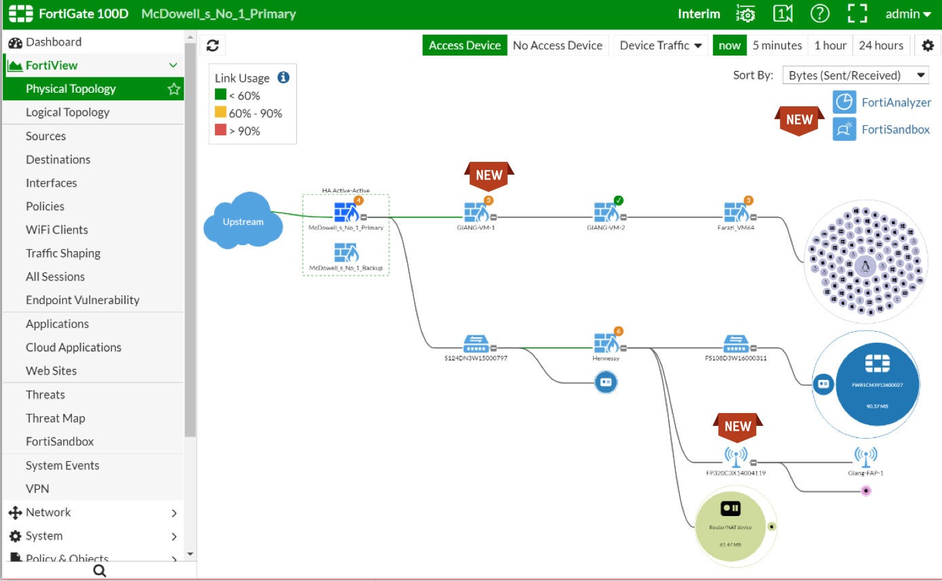The width and height of the screenshot is (942, 581).
Task: Open the help question mark icon
Action: [x=820, y=14]
